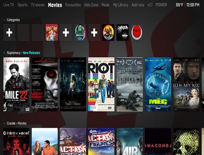This screenshot has width=204, height=155.
Task: Open Favourites in top menu
Action: click(73, 5)
